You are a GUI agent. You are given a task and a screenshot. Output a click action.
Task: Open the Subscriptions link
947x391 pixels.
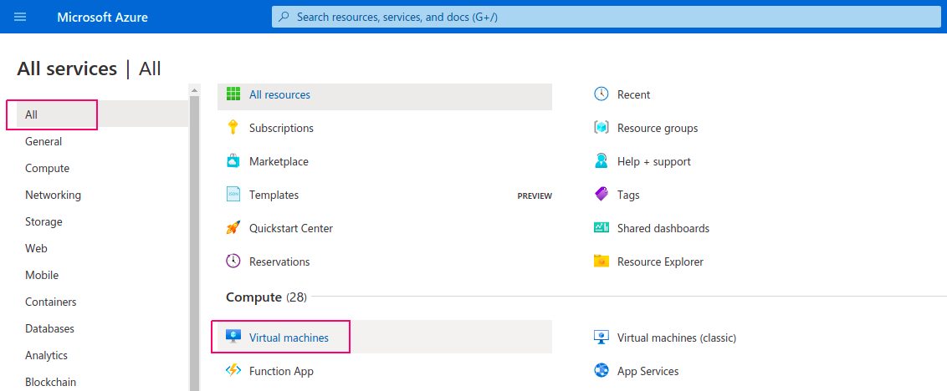tap(281, 128)
